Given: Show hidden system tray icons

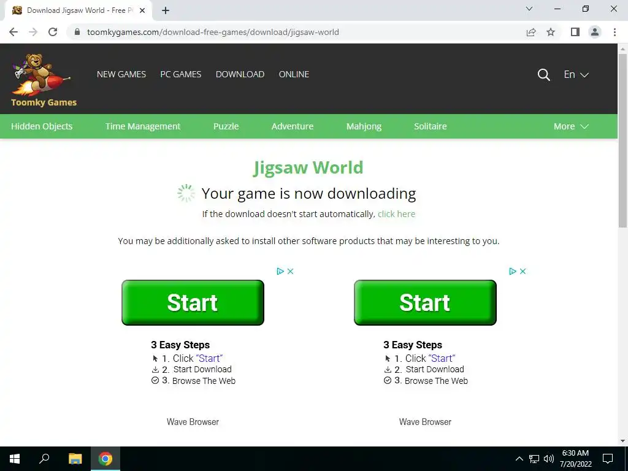Looking at the screenshot, I should click(519, 459).
